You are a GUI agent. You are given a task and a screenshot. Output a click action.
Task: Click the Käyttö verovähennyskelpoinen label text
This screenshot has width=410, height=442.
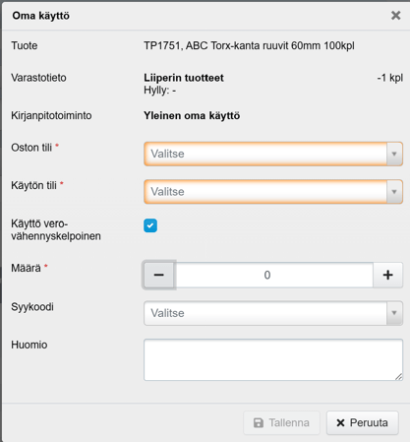[56, 229]
